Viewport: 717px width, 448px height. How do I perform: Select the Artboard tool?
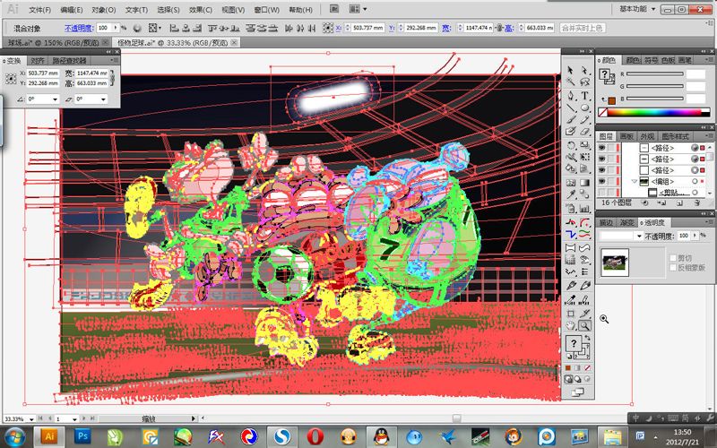pos(570,314)
